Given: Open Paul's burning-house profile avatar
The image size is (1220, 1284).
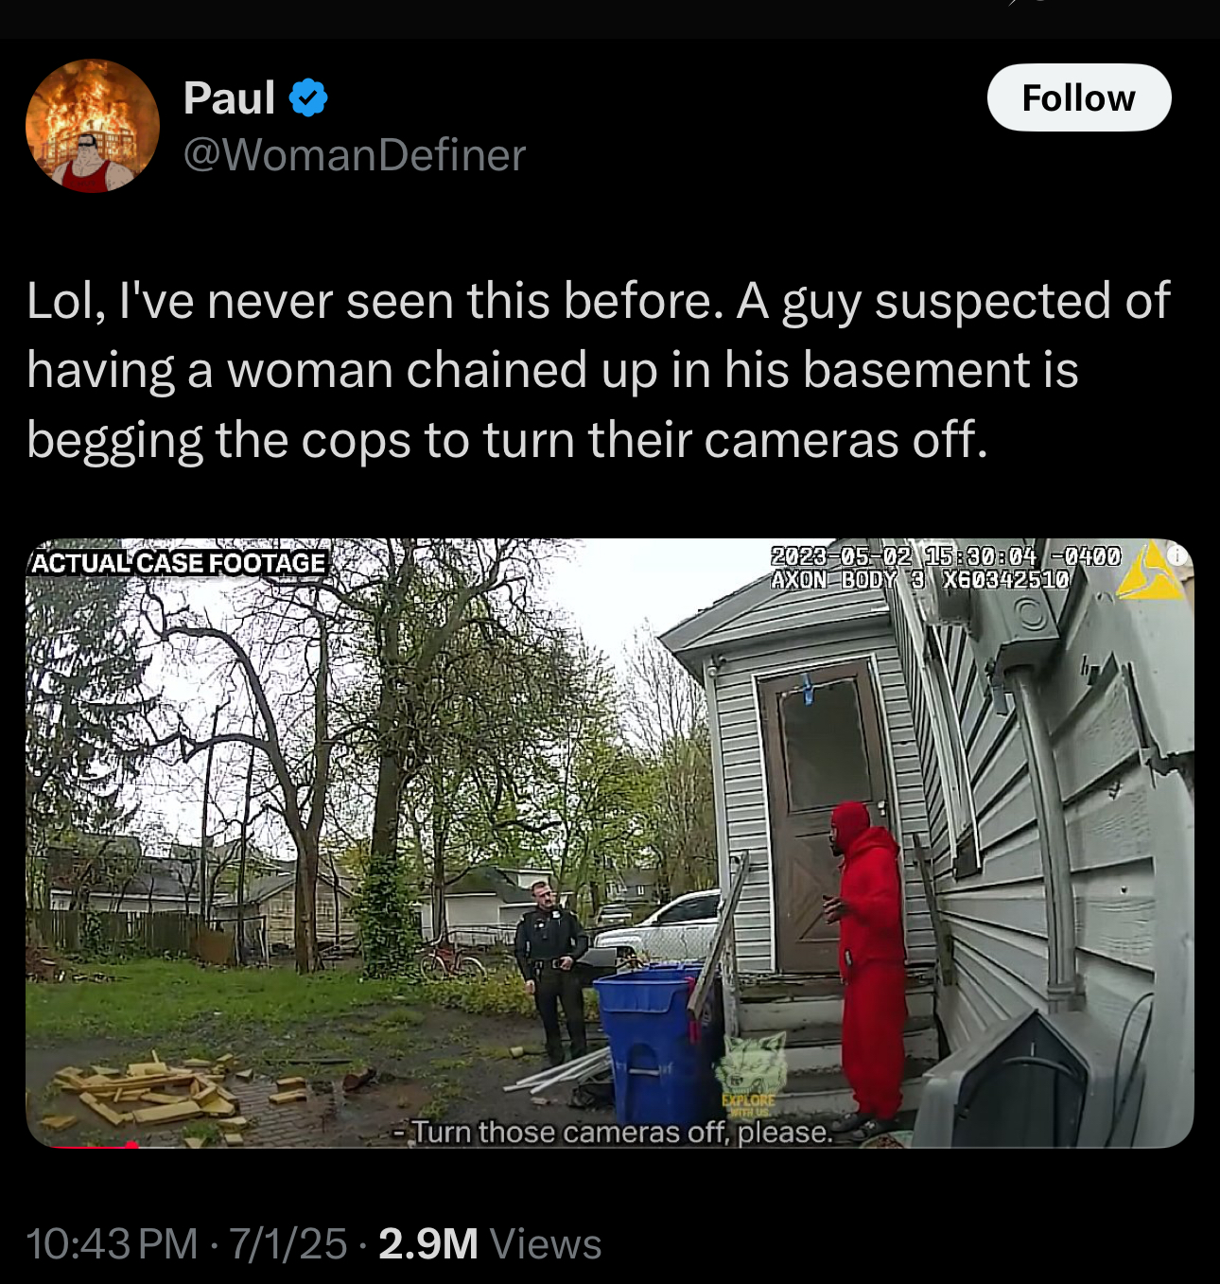Looking at the screenshot, I should (x=93, y=126).
